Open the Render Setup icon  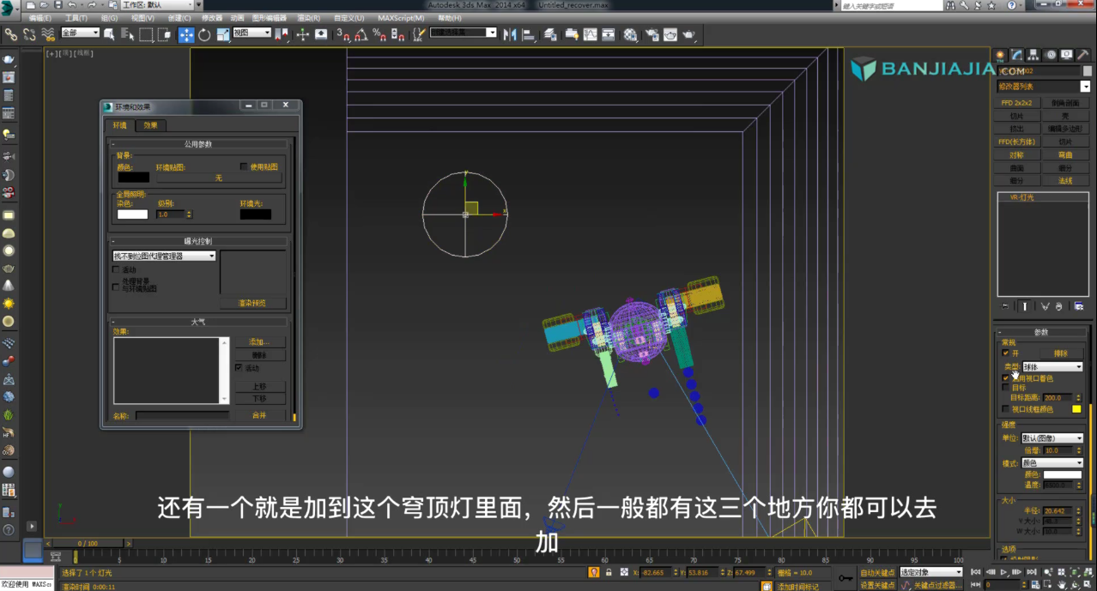click(x=651, y=34)
